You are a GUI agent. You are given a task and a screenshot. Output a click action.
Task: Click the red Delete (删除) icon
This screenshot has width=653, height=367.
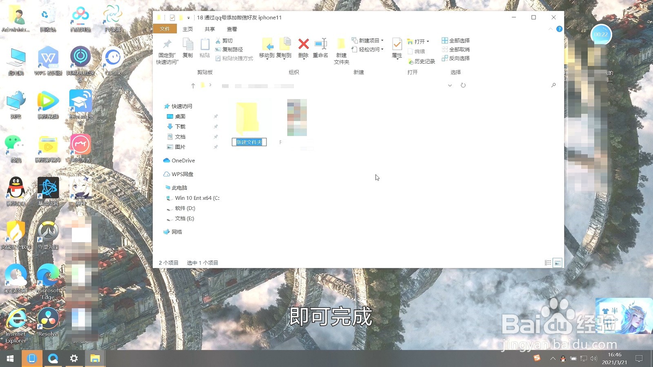pyautogui.click(x=303, y=44)
